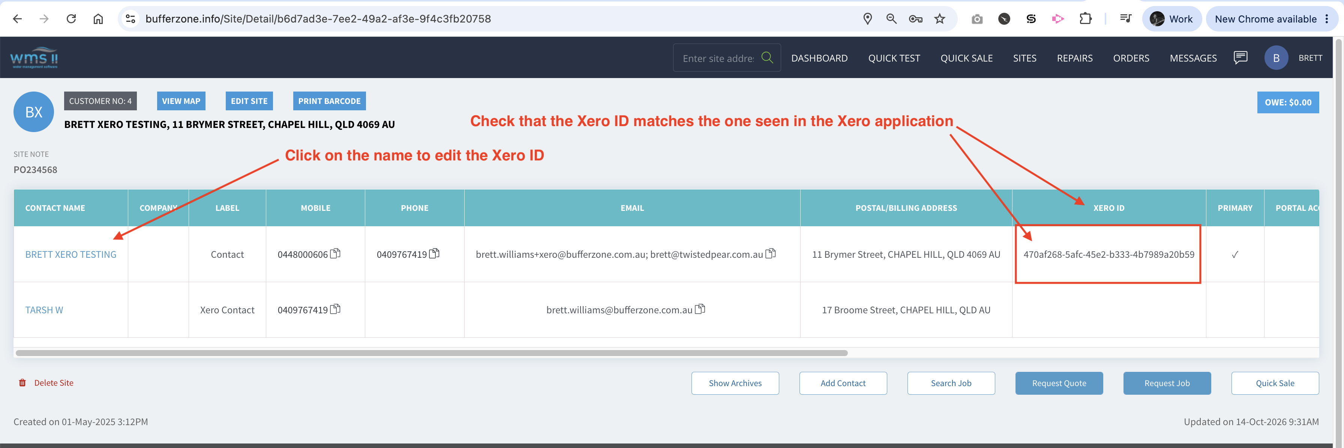Click the search magnifier in site address box
The image size is (1344, 448).
pos(767,57)
